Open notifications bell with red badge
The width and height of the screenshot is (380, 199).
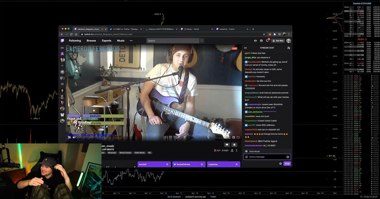267,40
